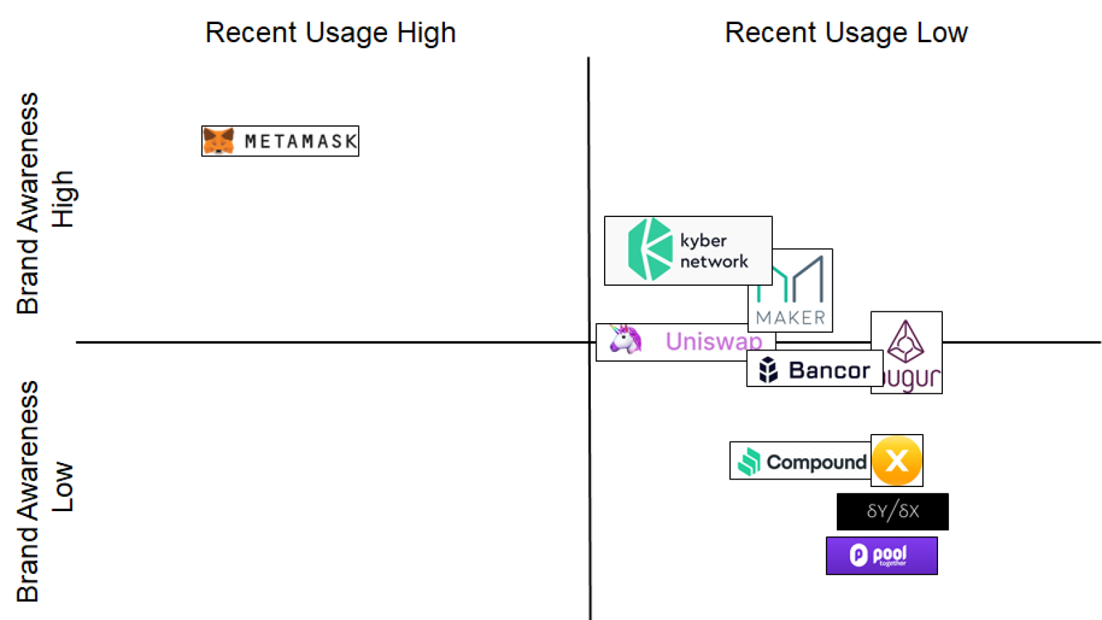The width and height of the screenshot is (1102, 620).
Task: Click the MAKER text under the logo
Action: point(791,318)
